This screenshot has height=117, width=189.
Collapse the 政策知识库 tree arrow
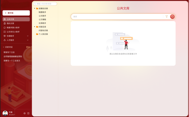[34, 8]
